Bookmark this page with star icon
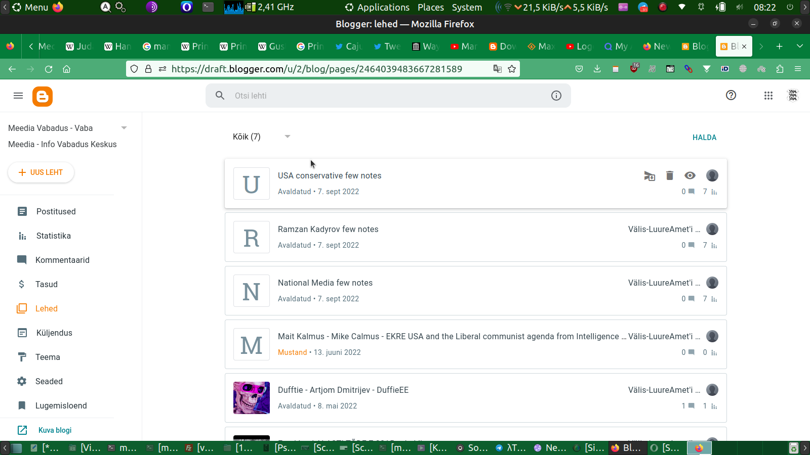 [512, 69]
